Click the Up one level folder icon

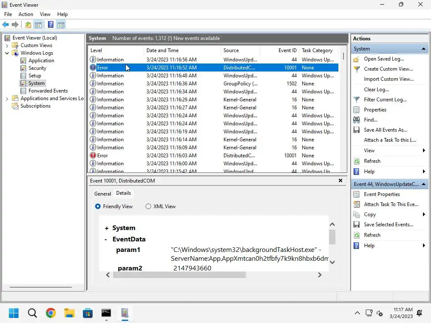[28, 25]
